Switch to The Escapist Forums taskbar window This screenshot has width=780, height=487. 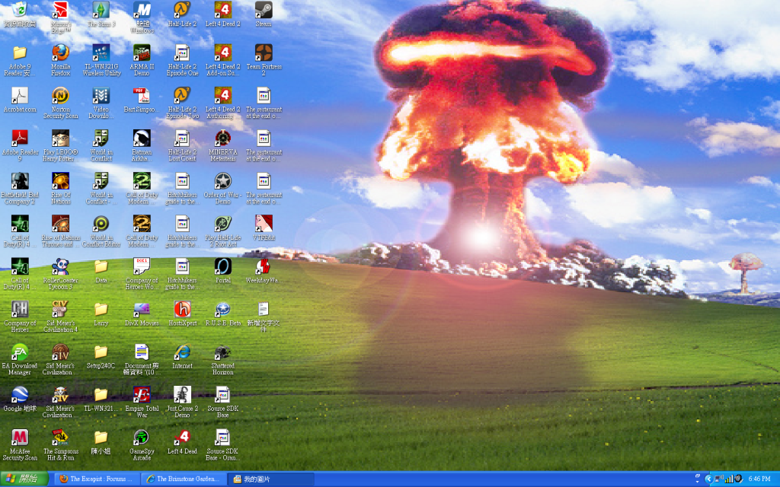pos(96,479)
